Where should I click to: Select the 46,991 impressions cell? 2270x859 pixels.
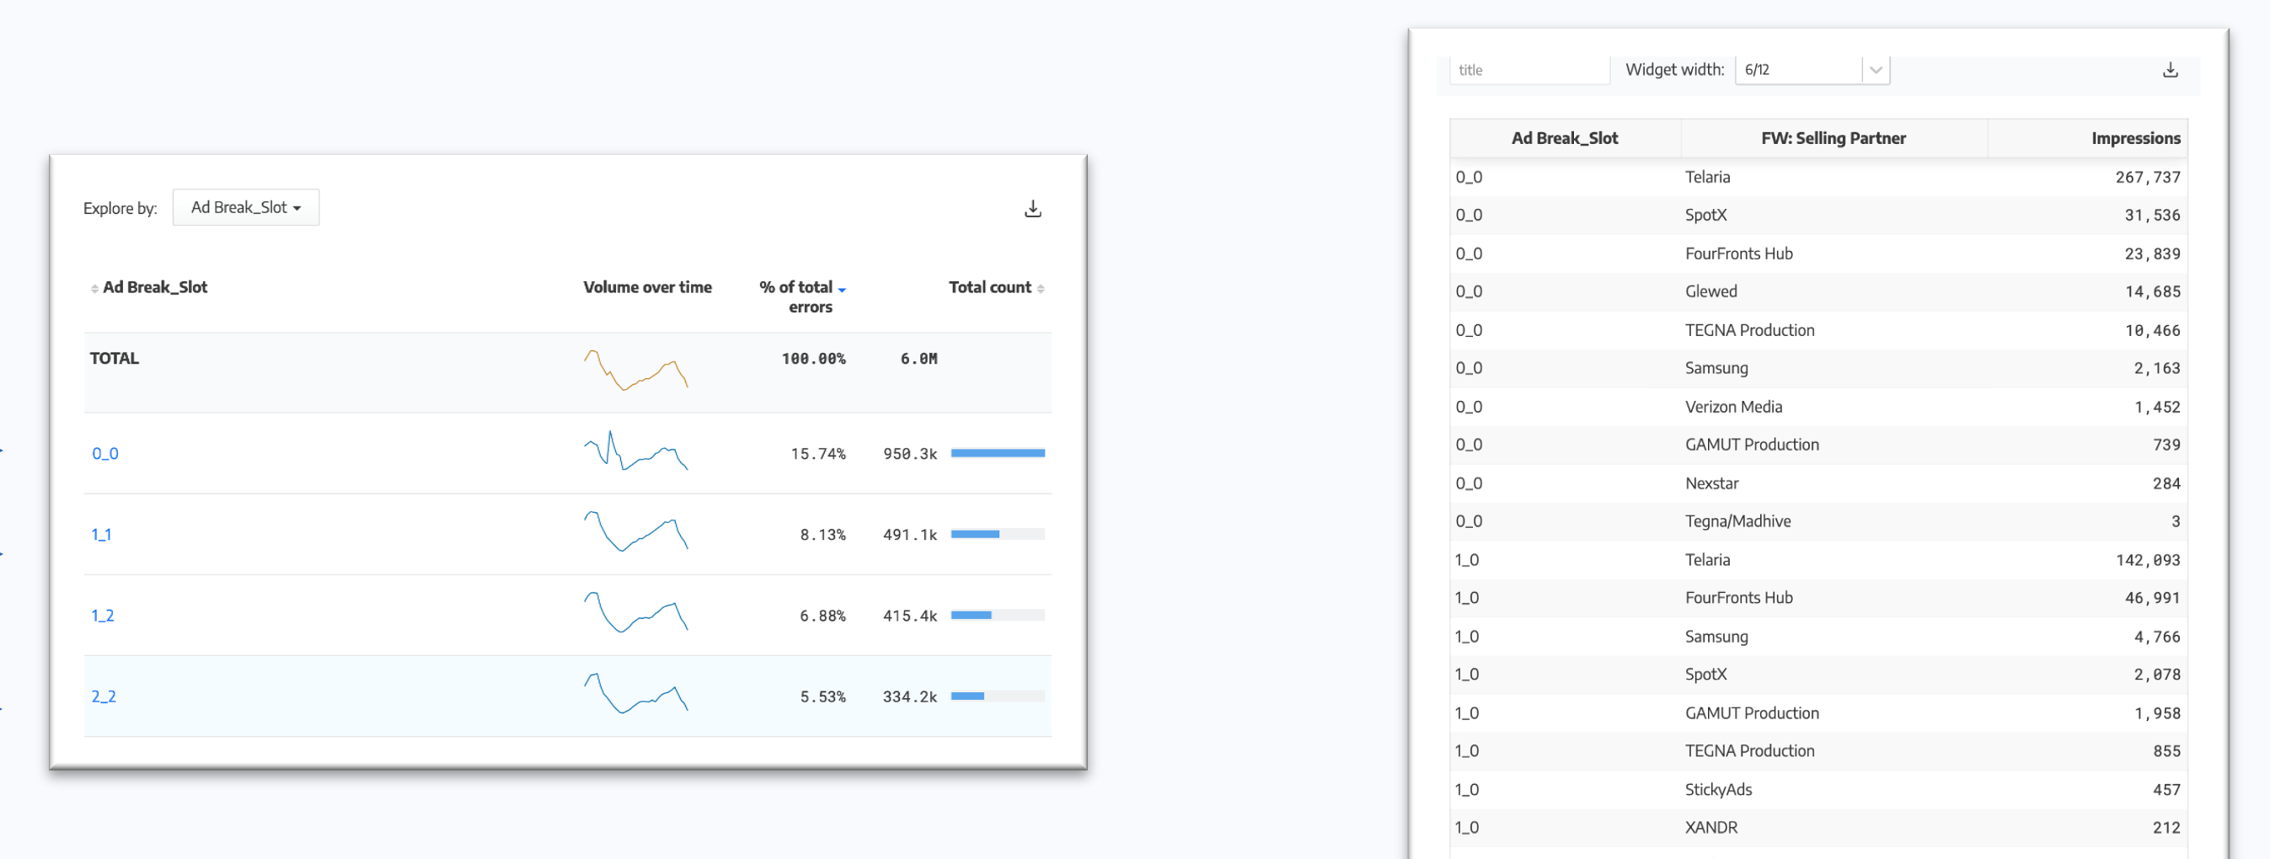click(x=2152, y=598)
